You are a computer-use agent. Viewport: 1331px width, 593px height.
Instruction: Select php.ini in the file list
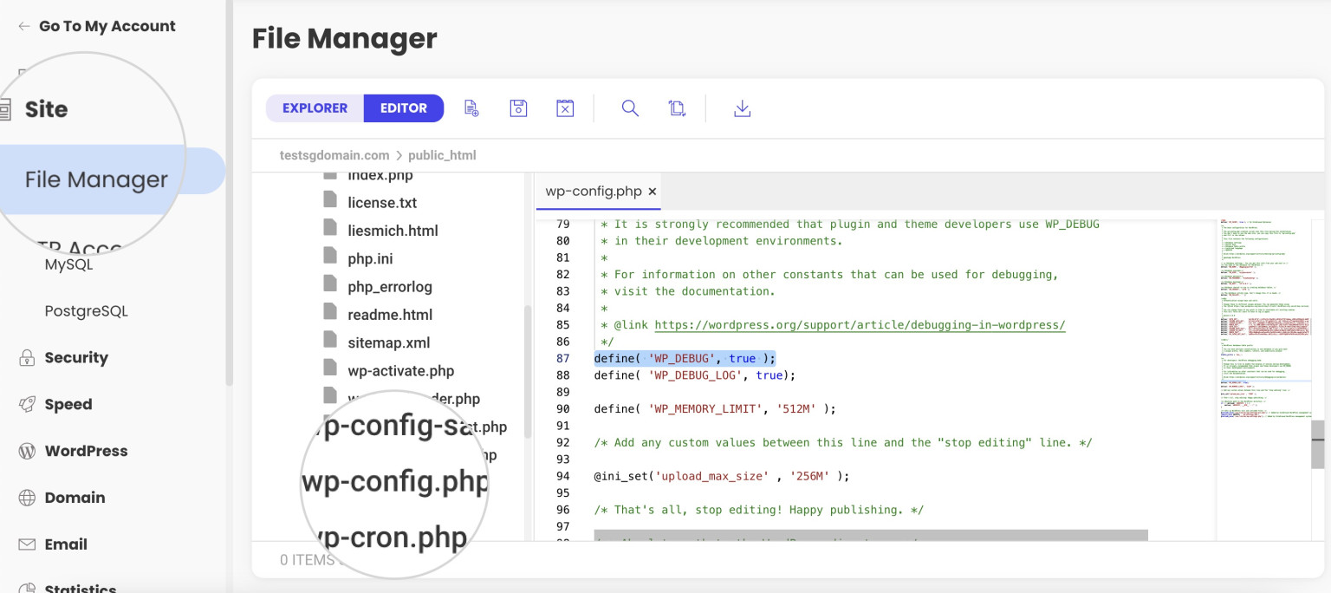pyautogui.click(x=371, y=258)
